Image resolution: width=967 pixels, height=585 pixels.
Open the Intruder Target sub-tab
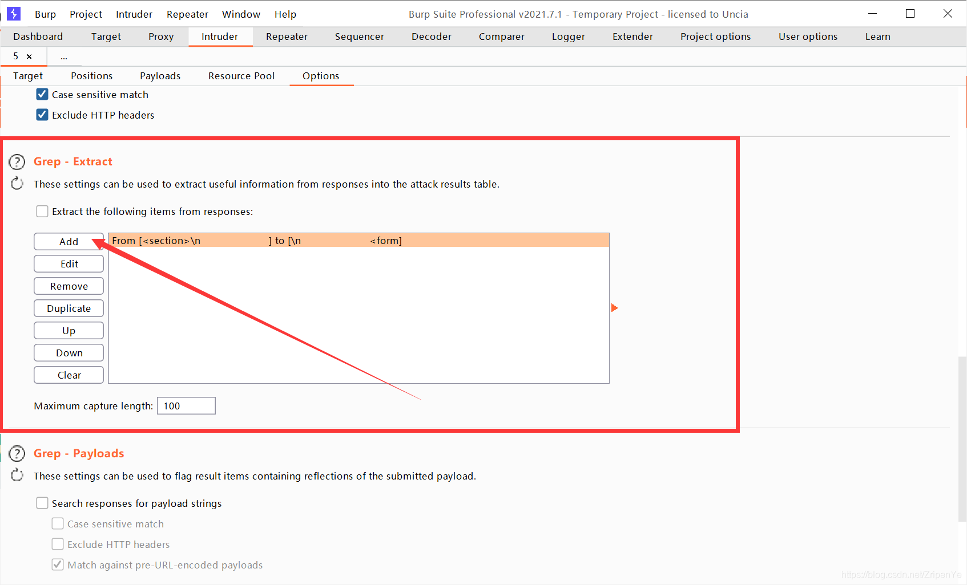pos(28,76)
